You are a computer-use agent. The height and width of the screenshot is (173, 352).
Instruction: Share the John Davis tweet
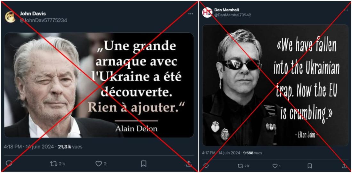pos(188,164)
